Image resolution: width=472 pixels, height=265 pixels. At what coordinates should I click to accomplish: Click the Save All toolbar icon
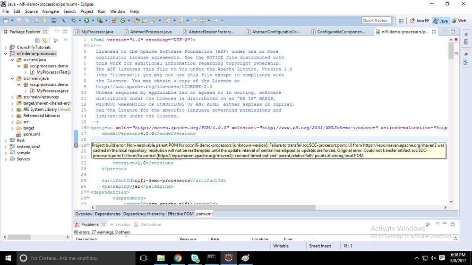(27, 20)
